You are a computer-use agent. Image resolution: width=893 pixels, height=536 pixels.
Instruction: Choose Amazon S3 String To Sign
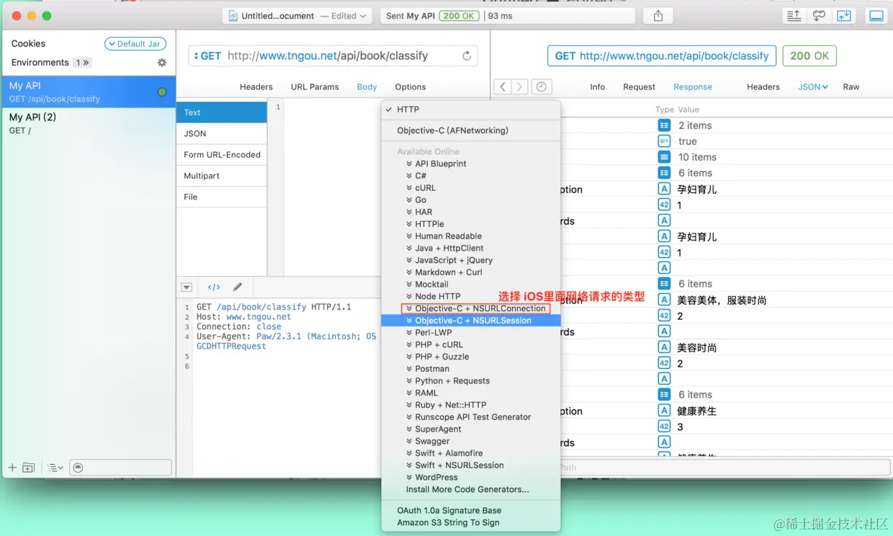point(471,522)
